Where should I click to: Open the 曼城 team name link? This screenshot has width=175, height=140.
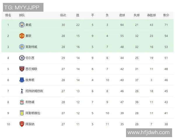coord(29,25)
